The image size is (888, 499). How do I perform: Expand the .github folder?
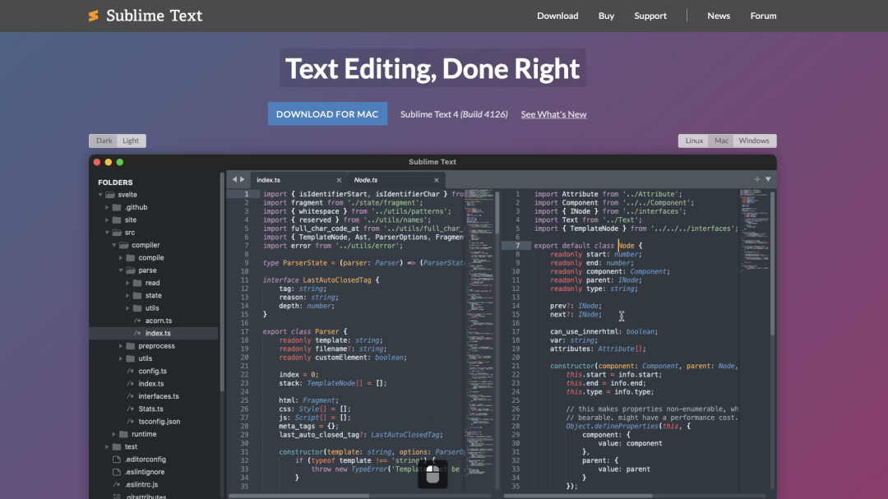point(107,207)
